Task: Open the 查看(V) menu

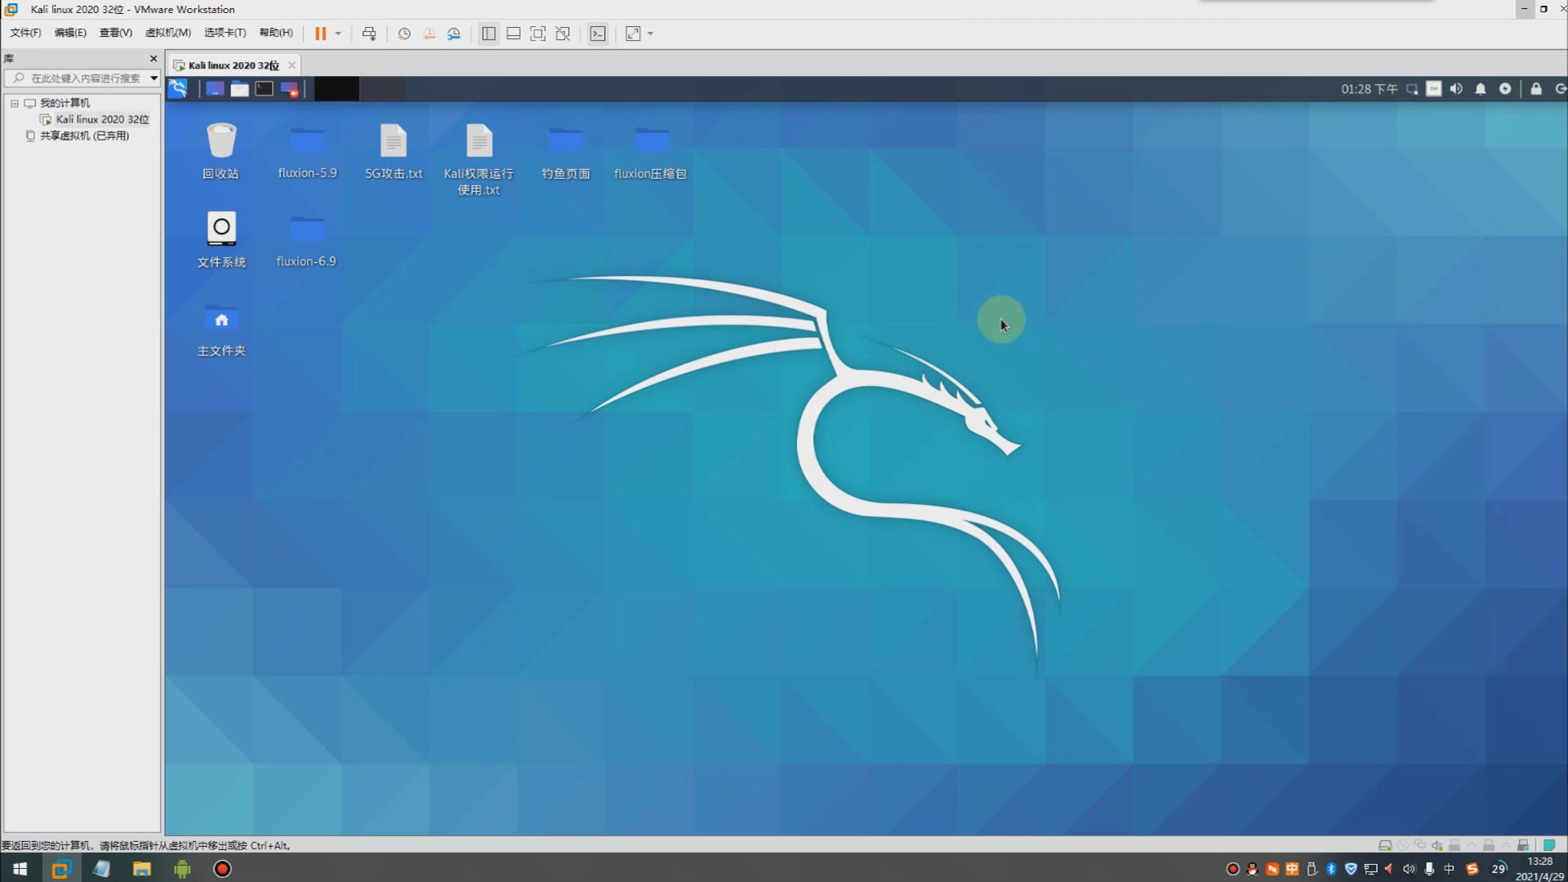Action: [x=115, y=33]
